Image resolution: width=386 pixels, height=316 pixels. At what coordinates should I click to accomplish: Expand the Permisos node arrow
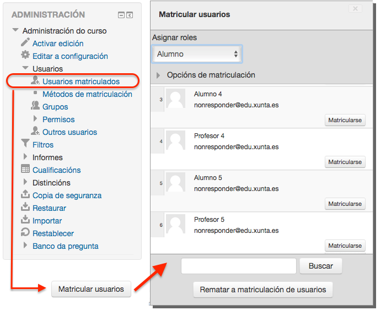point(35,119)
